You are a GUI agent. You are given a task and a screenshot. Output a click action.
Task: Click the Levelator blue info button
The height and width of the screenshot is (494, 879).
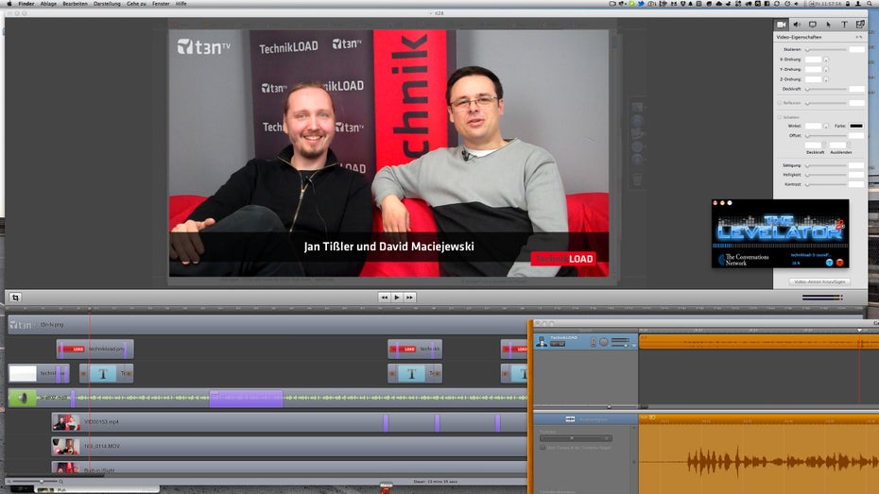click(x=829, y=263)
